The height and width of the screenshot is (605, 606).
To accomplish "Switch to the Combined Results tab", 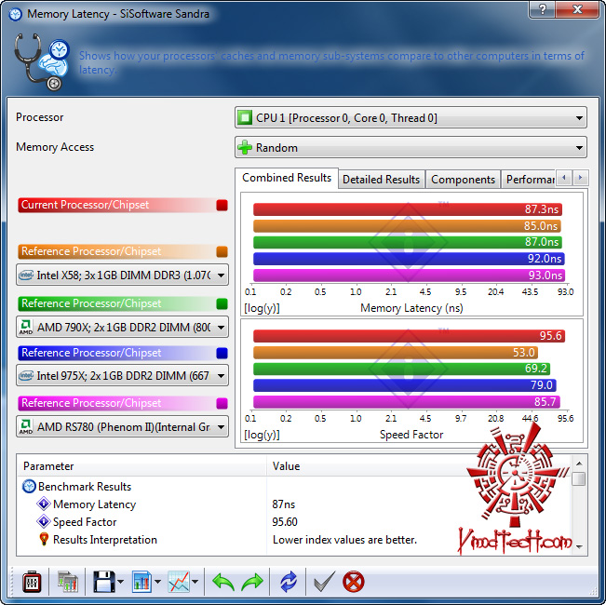I will coord(287,178).
